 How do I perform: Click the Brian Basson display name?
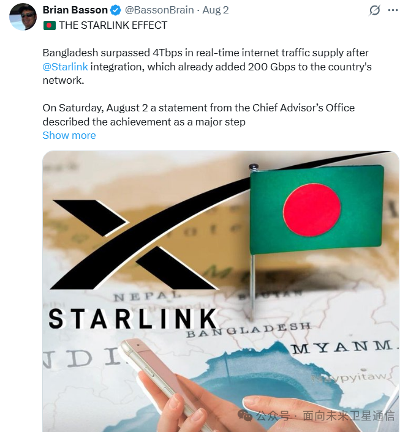[x=75, y=10]
